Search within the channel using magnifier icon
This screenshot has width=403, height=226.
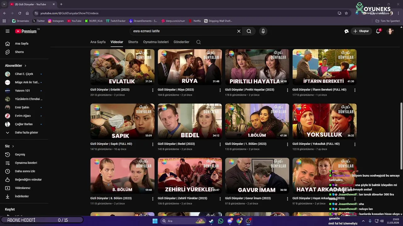[198, 42]
